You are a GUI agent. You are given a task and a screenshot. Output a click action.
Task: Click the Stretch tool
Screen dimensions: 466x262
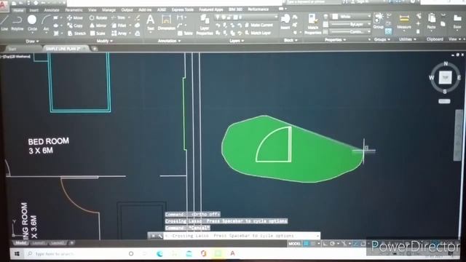(76, 33)
